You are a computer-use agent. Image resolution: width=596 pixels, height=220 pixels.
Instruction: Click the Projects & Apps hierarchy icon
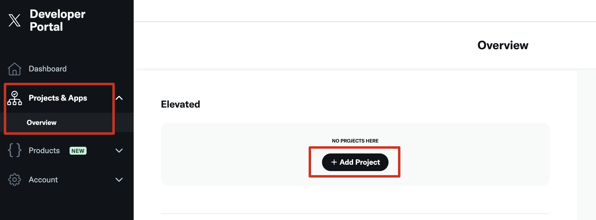pyautogui.click(x=14, y=98)
